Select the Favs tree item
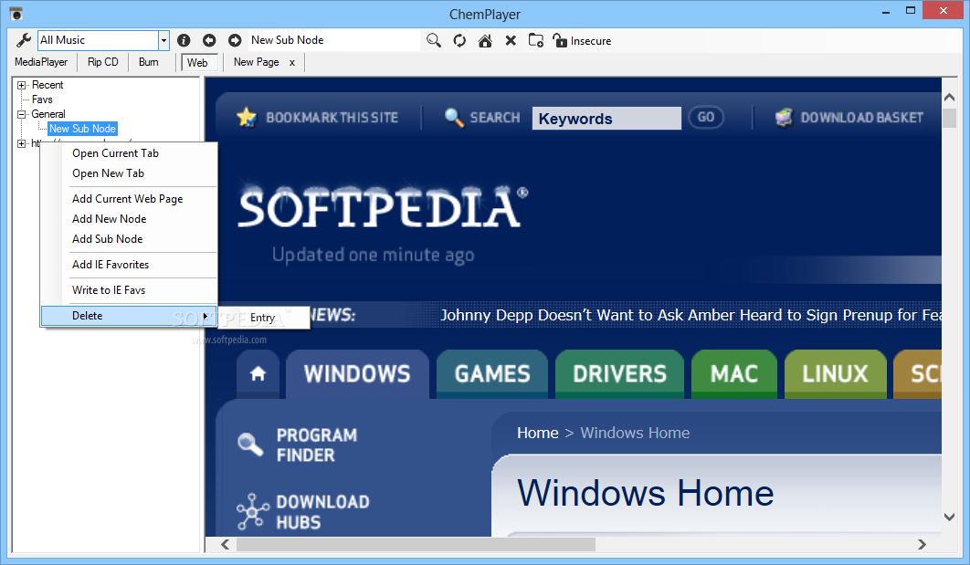 coord(42,99)
